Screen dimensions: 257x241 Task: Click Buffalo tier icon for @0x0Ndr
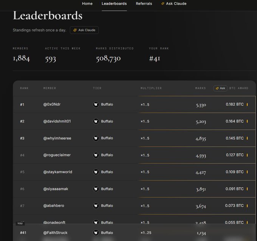96,105
